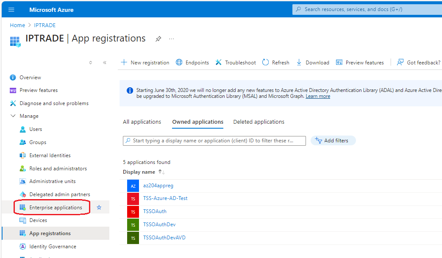Sort by the Display name column
This screenshot has height=258, width=442.
[x=144, y=172]
